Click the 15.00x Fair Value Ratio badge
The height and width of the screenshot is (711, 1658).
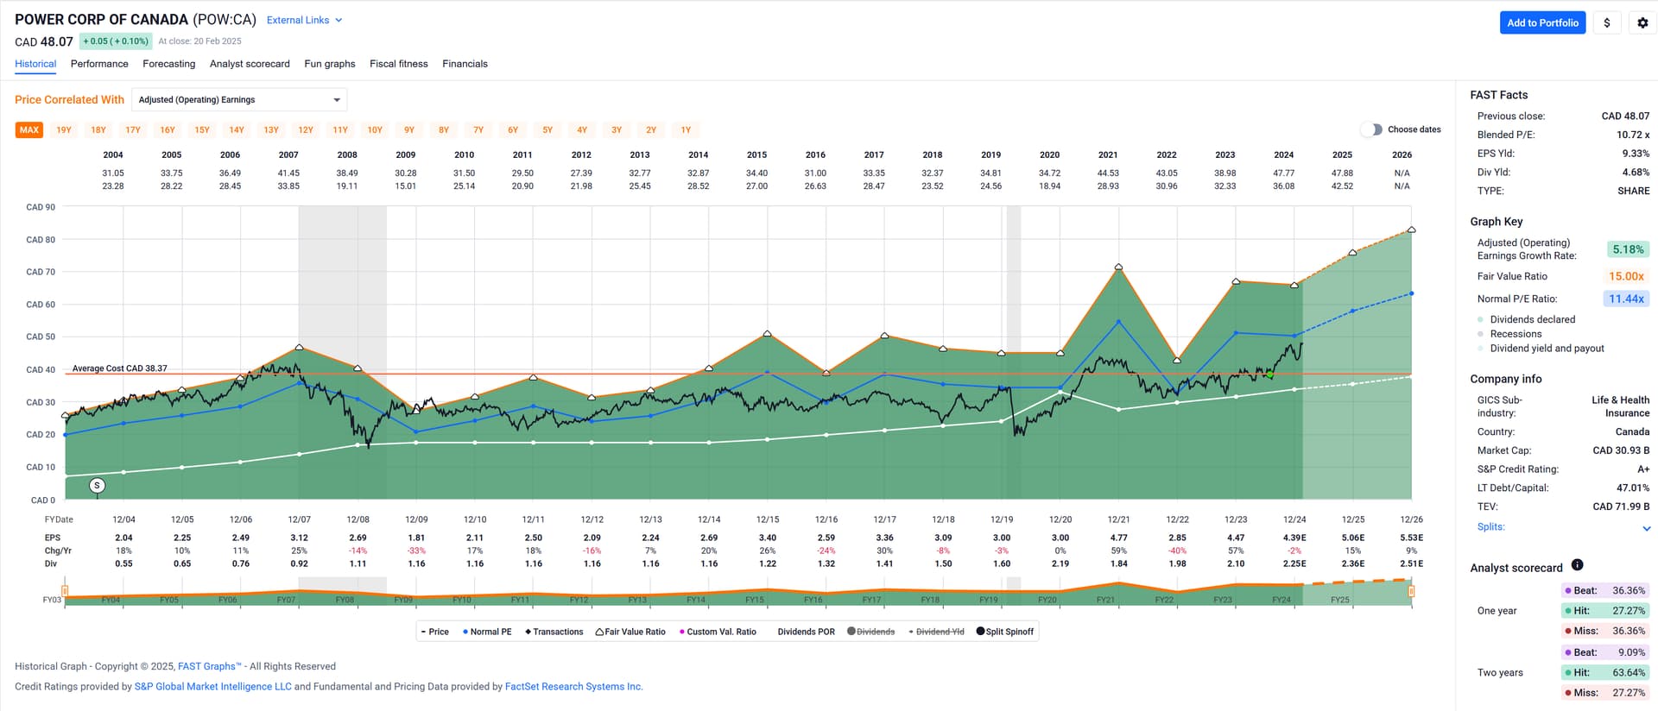1626,276
